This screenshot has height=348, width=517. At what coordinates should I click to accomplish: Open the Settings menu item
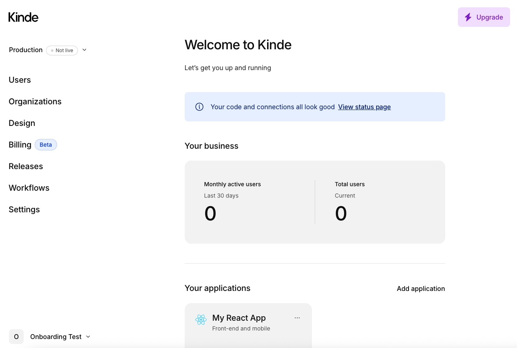point(24,209)
